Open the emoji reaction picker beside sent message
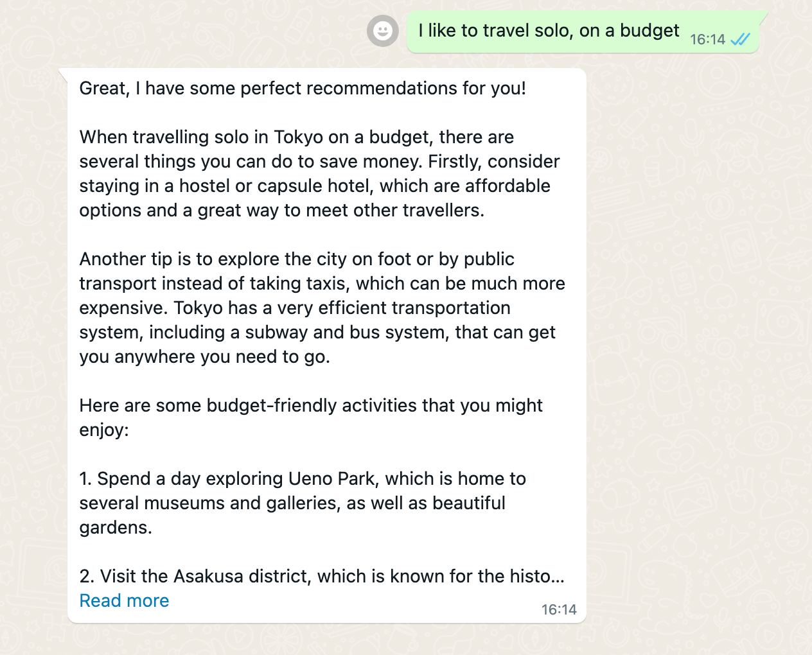The image size is (812, 655). (x=383, y=31)
